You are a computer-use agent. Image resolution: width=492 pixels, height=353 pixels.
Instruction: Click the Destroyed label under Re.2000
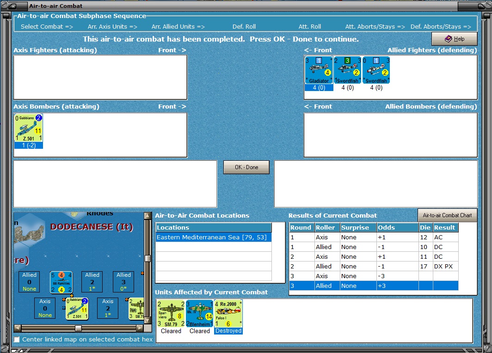pyautogui.click(x=228, y=331)
